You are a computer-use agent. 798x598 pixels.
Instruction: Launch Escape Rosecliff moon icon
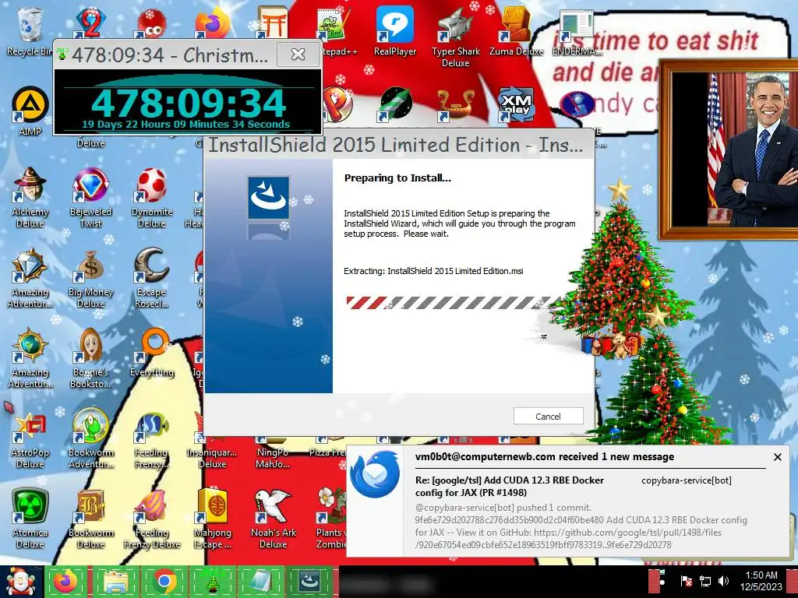pyautogui.click(x=152, y=278)
